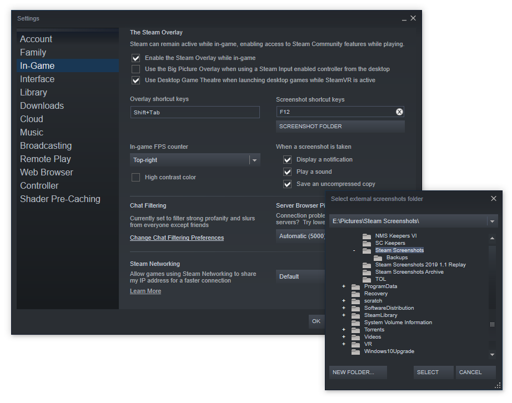Focus the Overlay shortcut keys field

(195, 112)
